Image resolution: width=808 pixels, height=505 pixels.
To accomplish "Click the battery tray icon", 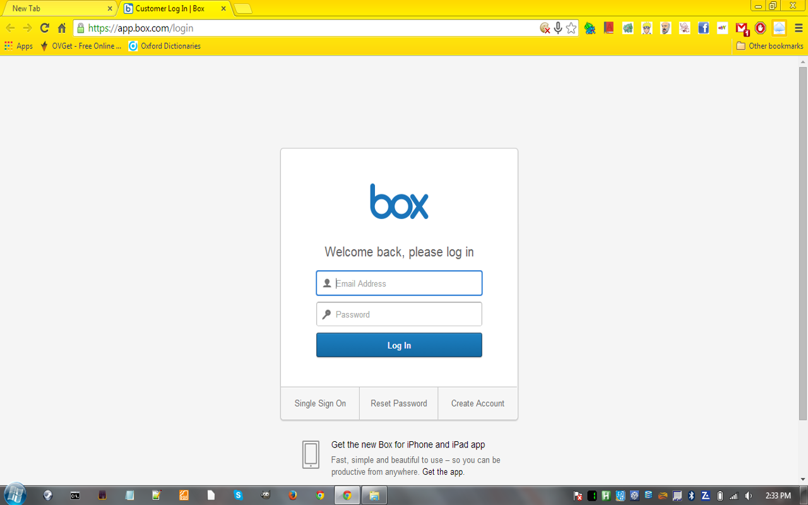I will 720,496.
